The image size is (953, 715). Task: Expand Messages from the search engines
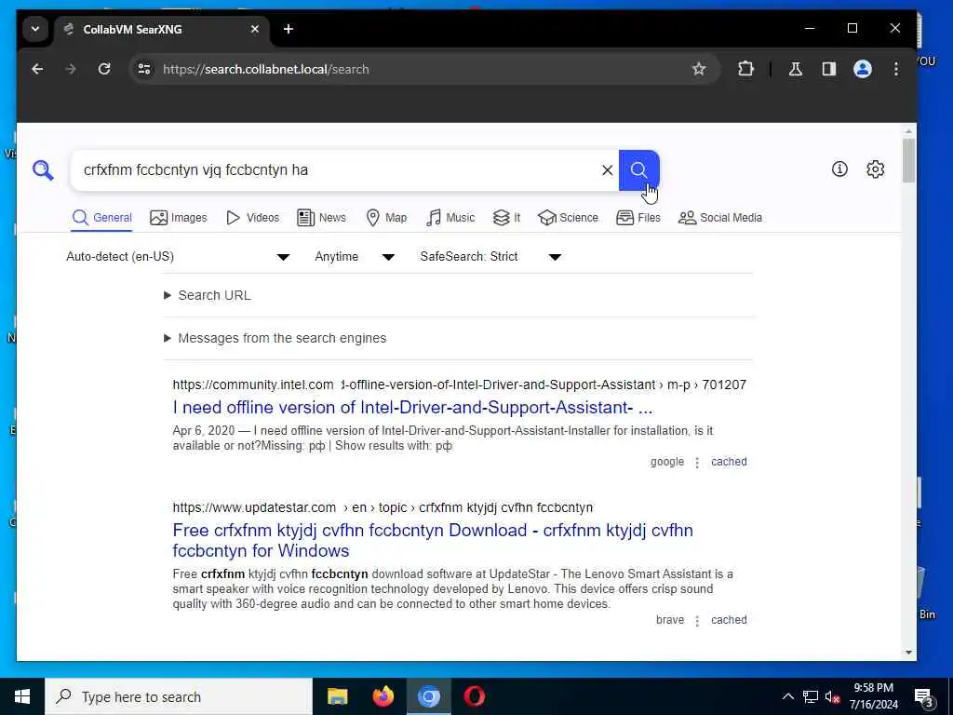275,338
